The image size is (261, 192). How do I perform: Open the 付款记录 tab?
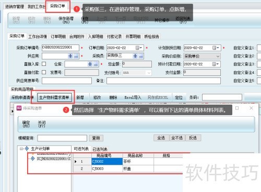(114, 37)
